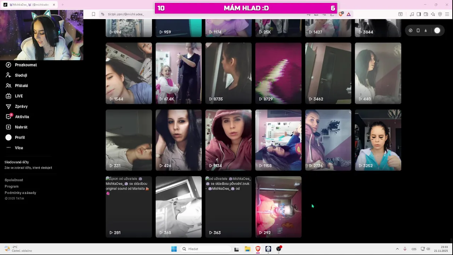Open the browser hamburger menu
Screen dimensions: 453x255
[x=447, y=14]
